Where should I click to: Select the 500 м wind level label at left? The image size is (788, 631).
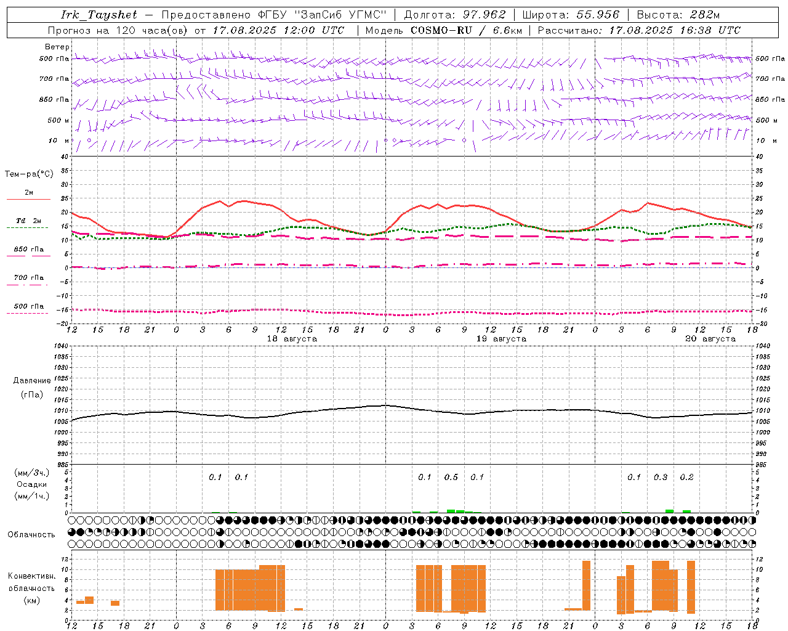(x=58, y=120)
